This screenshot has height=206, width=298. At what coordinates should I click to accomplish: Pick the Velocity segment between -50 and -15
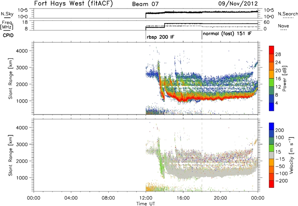tap(272, 162)
